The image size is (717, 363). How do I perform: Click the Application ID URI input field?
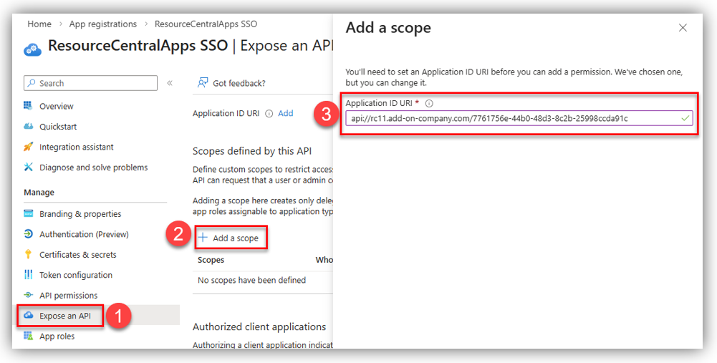point(519,118)
